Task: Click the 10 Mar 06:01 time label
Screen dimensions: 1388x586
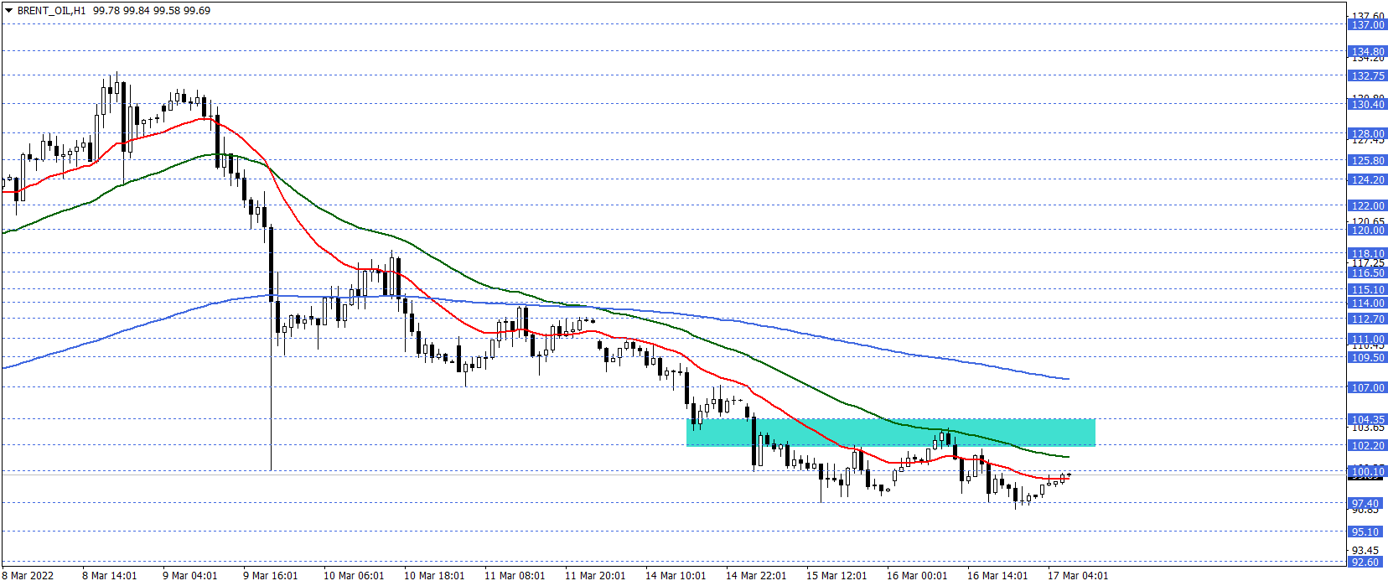Action: (x=354, y=576)
